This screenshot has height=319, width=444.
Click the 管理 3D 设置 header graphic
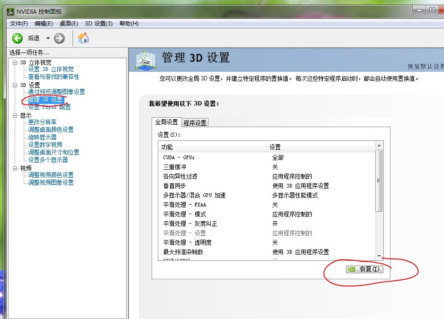(145, 60)
